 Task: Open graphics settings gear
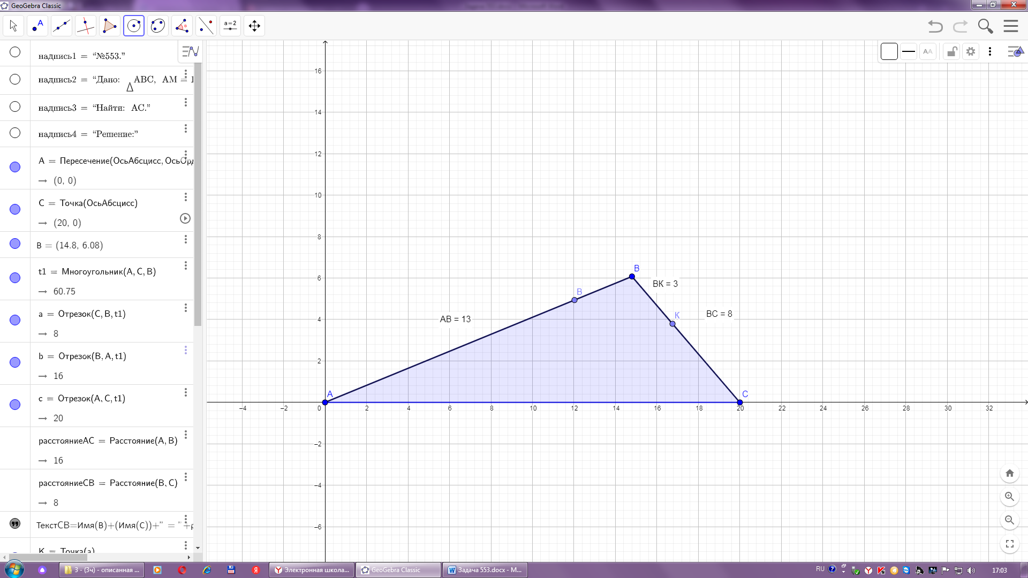(971, 51)
